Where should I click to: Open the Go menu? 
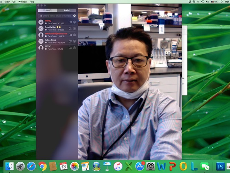click(14, 2)
